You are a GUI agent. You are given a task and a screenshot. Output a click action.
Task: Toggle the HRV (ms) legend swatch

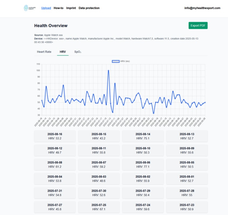(115, 61)
